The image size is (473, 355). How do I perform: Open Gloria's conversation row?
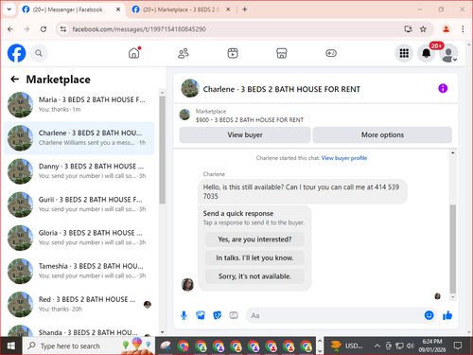point(79,238)
